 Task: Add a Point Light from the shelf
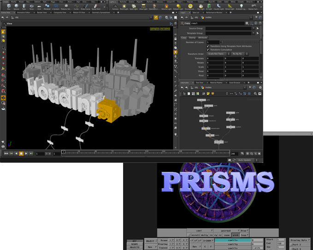[x=124, y=7]
